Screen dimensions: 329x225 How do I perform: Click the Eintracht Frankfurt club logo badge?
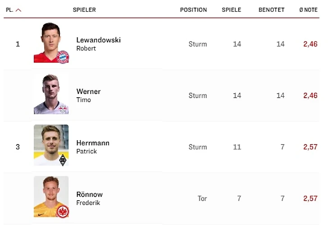click(63, 211)
